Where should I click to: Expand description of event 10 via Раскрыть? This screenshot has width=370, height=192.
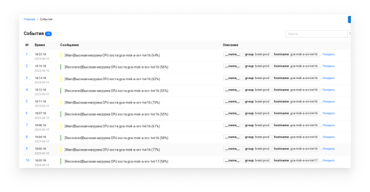[329, 161]
